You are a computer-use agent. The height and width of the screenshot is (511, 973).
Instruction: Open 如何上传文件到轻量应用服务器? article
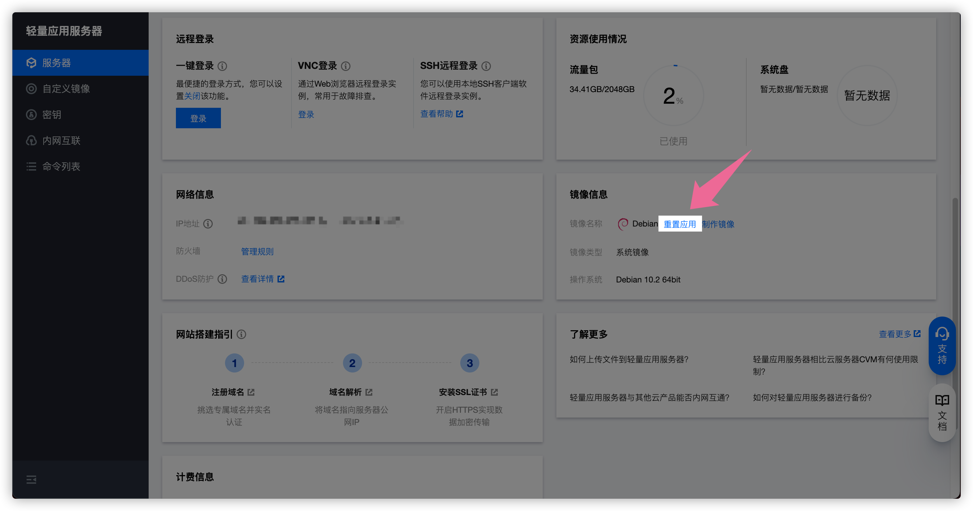(x=629, y=360)
